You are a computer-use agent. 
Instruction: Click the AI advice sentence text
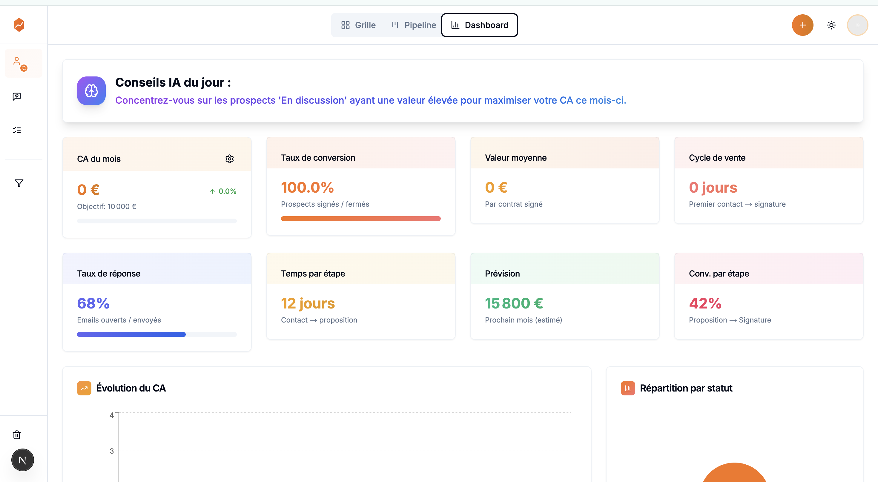click(x=371, y=100)
